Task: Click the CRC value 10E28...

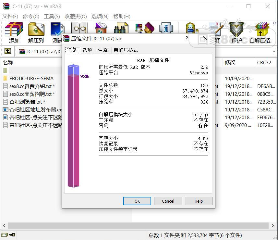Action: click(x=265, y=125)
